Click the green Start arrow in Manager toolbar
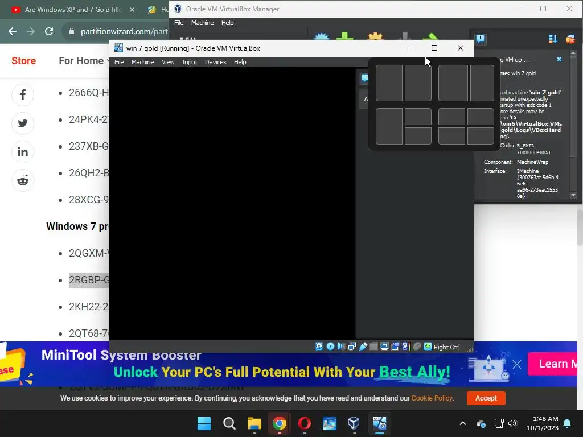This screenshot has width=583, height=437. point(432,36)
